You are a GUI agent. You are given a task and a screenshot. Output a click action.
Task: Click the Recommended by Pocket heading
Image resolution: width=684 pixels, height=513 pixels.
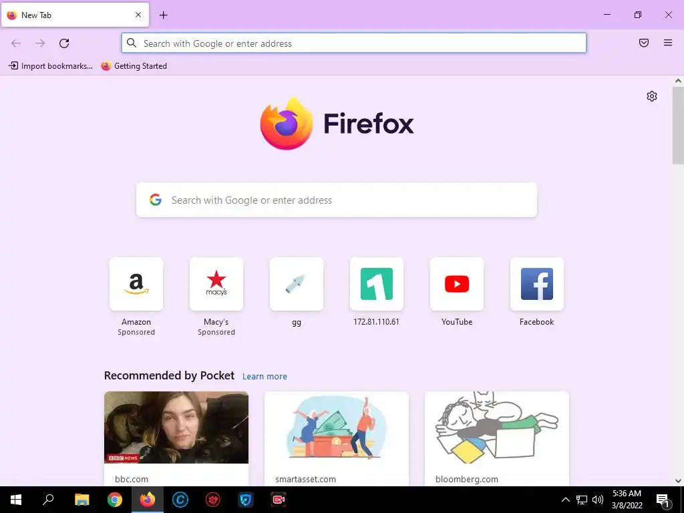pyautogui.click(x=169, y=375)
